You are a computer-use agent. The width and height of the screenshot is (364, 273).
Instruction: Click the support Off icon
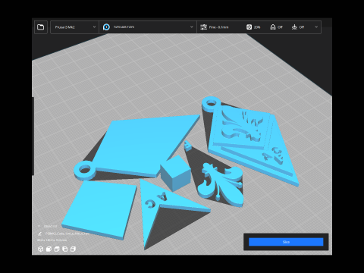tap(273, 27)
